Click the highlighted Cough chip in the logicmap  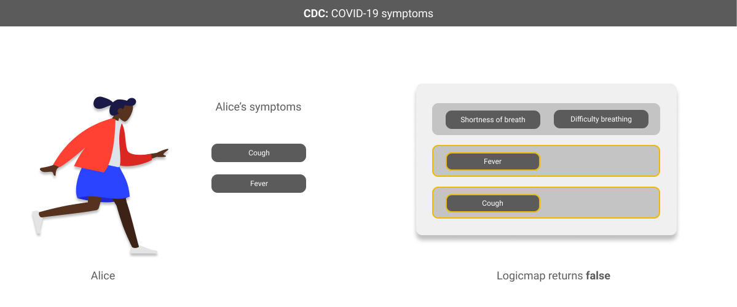[x=492, y=203]
